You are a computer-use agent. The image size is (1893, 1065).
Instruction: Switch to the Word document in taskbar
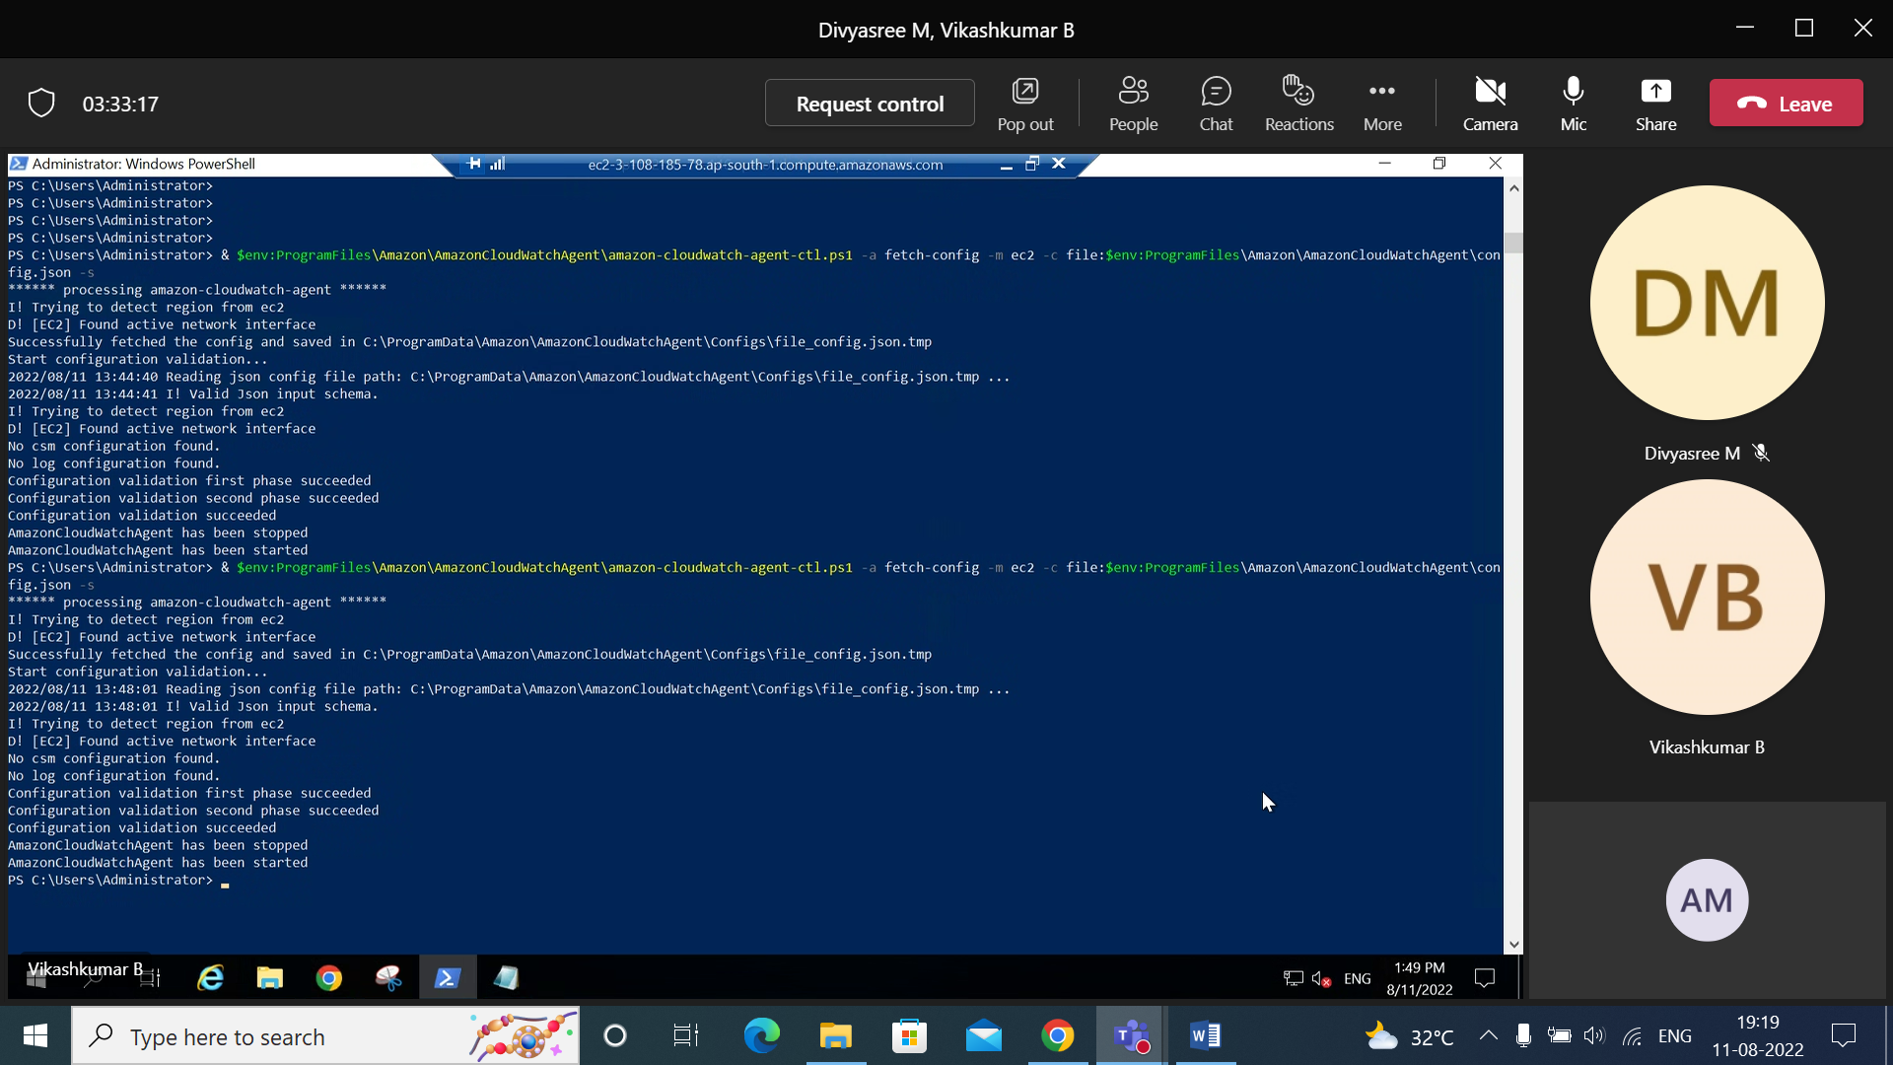(x=1205, y=1036)
